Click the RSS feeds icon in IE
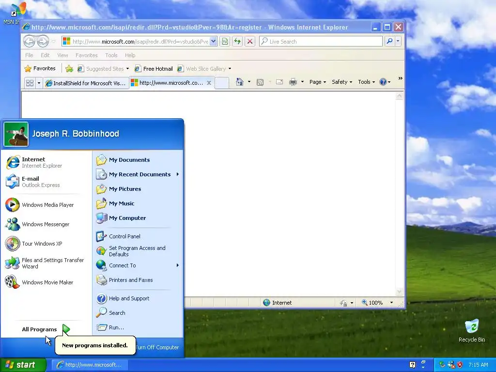 260,82
